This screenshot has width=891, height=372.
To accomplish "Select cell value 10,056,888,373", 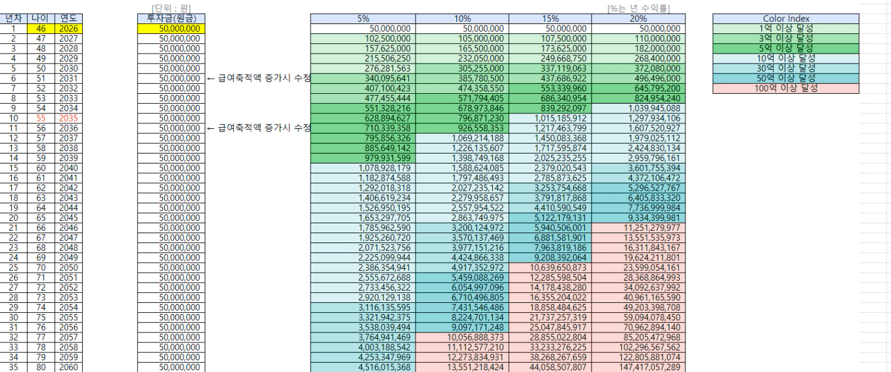I will (461, 337).
